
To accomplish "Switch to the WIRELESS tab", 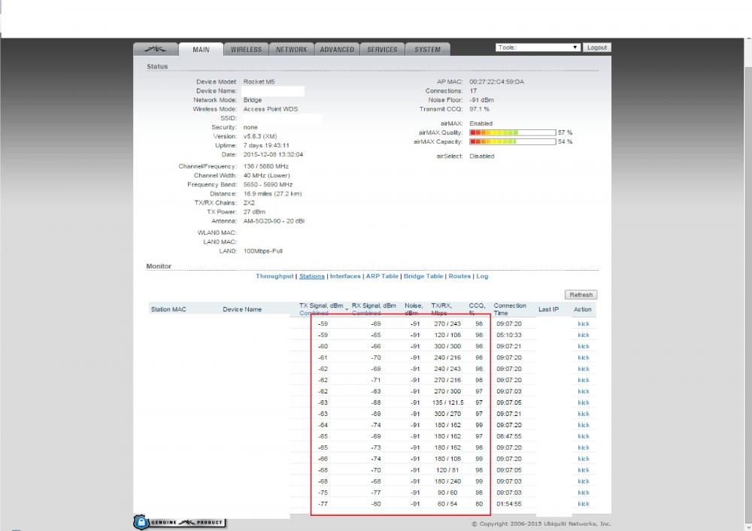I will click(x=246, y=48).
